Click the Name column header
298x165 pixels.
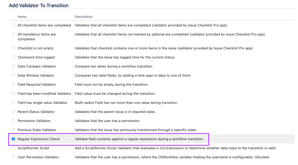[x=22, y=17]
